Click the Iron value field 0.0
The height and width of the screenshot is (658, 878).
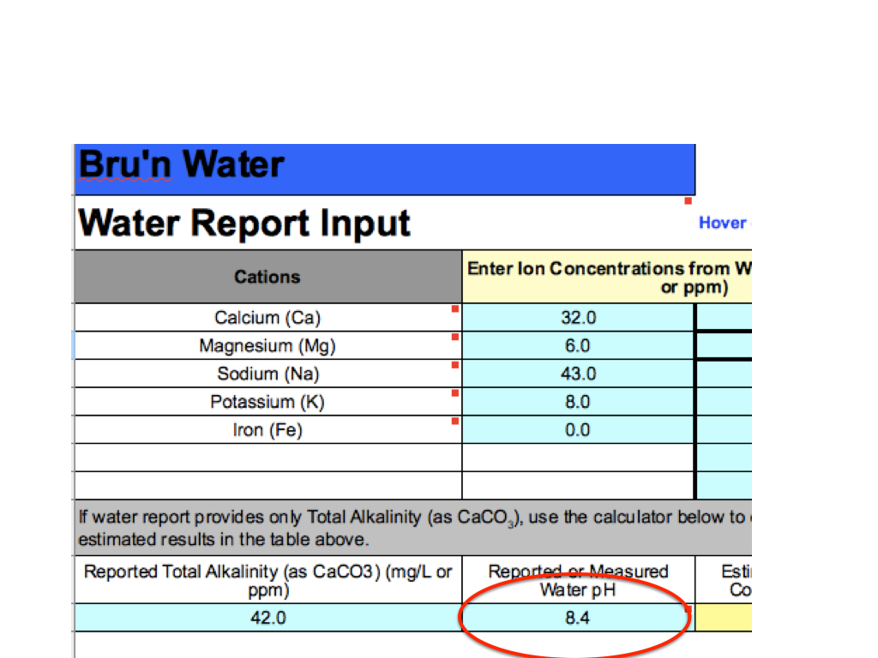pos(578,430)
